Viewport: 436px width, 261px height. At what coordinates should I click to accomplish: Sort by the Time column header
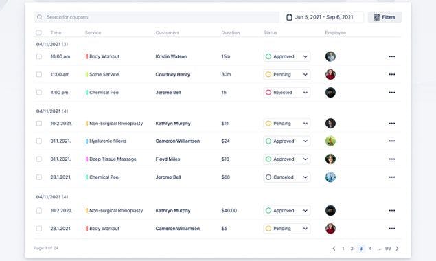pyautogui.click(x=56, y=32)
